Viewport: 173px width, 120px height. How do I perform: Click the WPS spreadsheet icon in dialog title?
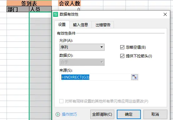(x=56, y=14)
